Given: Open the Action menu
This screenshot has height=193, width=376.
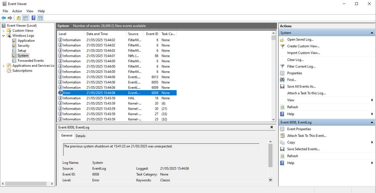Looking at the screenshot, I should [17, 11].
